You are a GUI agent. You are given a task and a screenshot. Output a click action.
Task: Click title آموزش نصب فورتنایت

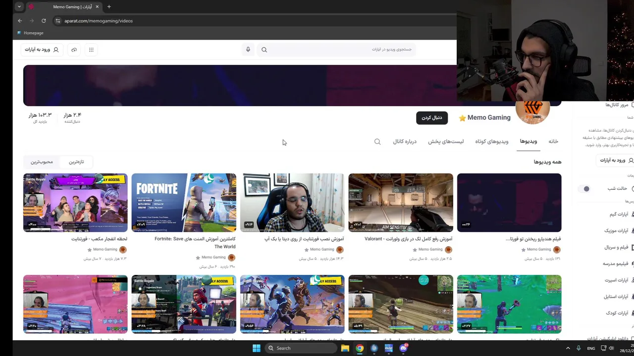[x=304, y=239]
